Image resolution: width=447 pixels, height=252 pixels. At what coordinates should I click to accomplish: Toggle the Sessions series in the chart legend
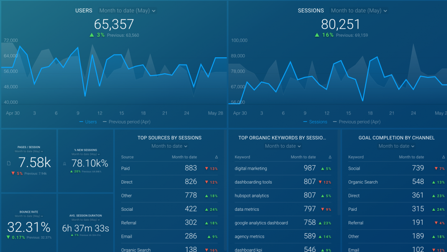[x=315, y=122]
